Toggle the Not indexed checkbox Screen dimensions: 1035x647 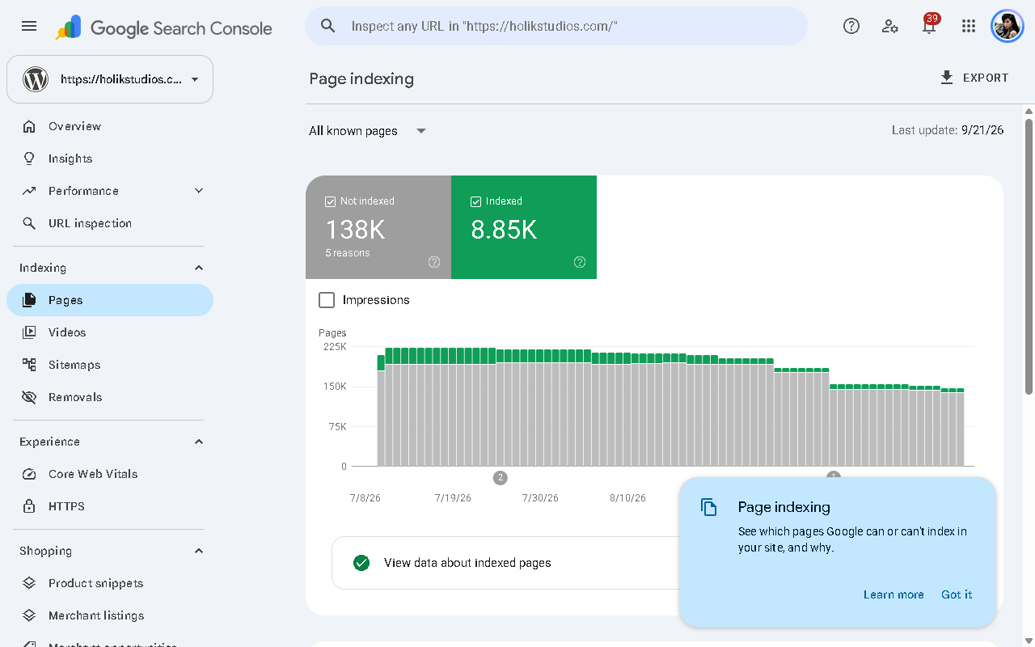(330, 201)
